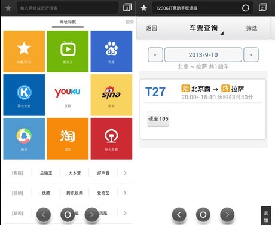Tap the bookmark star in right browser toolbar
The width and height of the screenshot is (275, 225).
[x=143, y=8]
